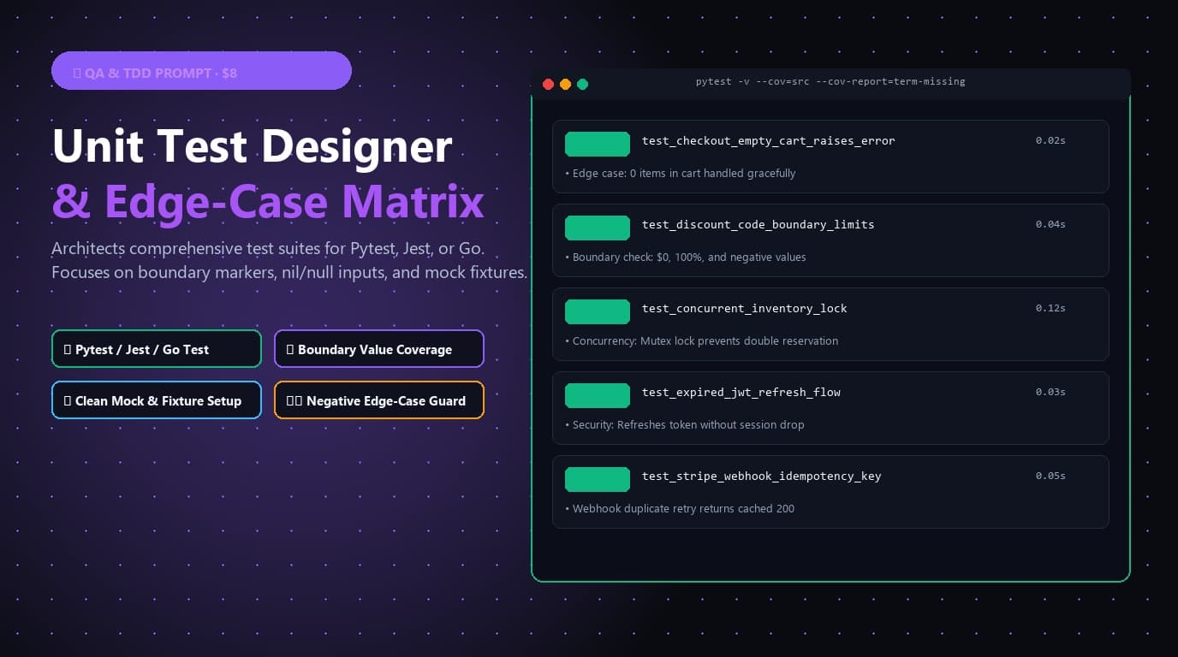Click 'Concurrency: Mutex lock prevents double reservation' note
The height and width of the screenshot is (657, 1178).
[702, 341]
